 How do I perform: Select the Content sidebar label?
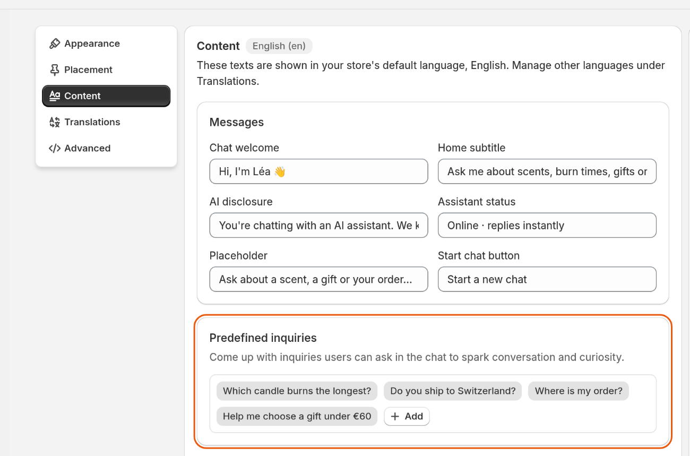(82, 96)
